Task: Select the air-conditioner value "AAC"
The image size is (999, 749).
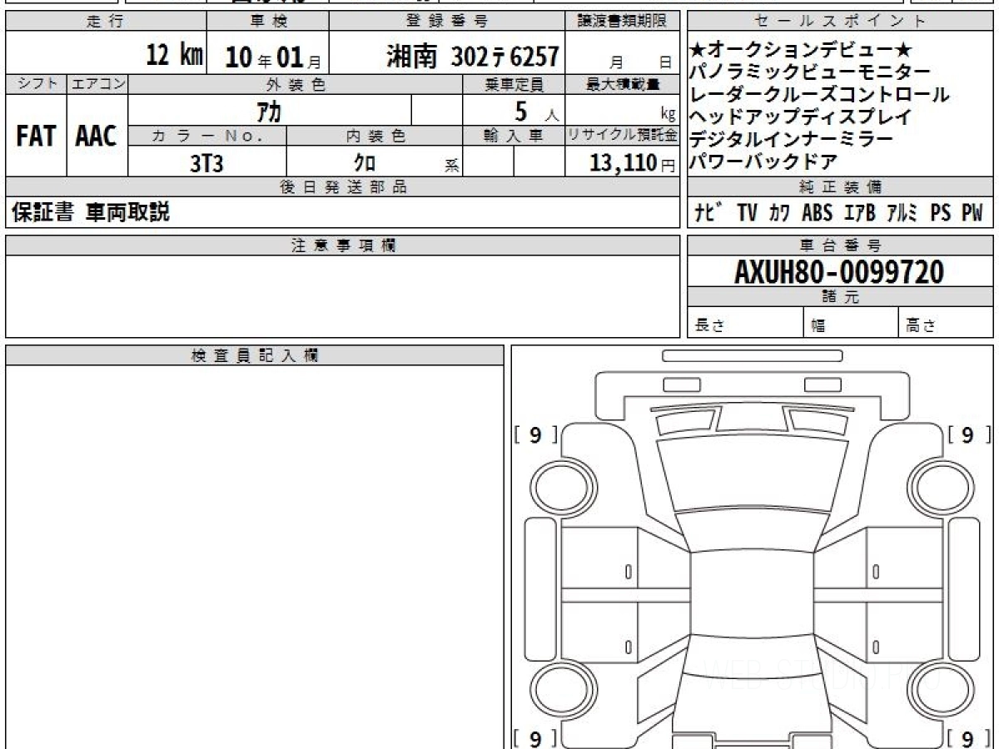Action: (x=97, y=136)
